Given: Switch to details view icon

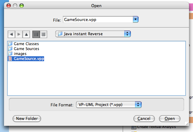Looking at the screenshot, I should point(43,34).
